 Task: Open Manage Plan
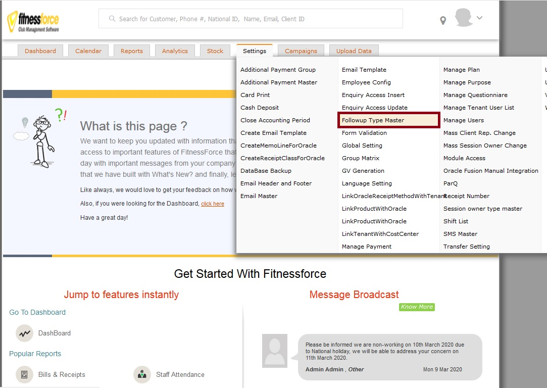point(462,70)
